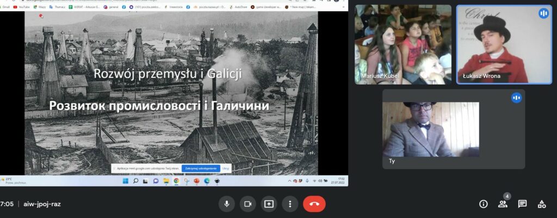This screenshot has width=557, height=218.
Task: Hang up the call with red button
Action: [314, 204]
